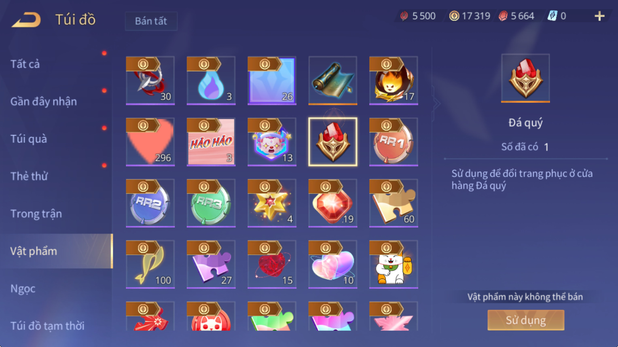Click the Bán tất button
618x347 pixels.
click(x=151, y=21)
